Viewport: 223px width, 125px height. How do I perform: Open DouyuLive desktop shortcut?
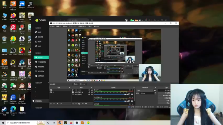pos(13,6)
